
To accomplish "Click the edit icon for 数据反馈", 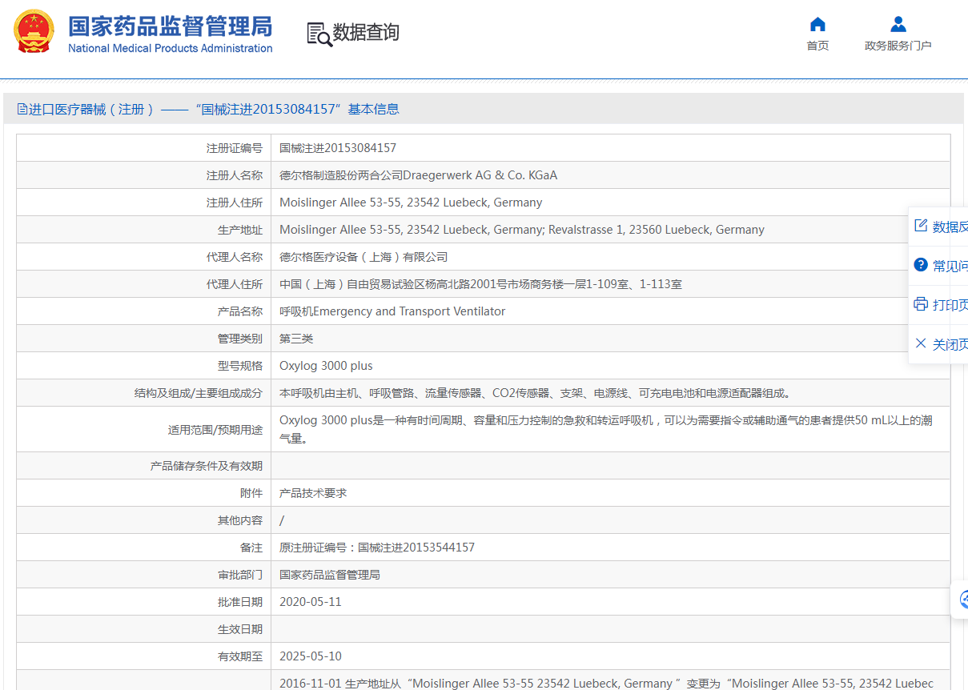I will pos(921,226).
